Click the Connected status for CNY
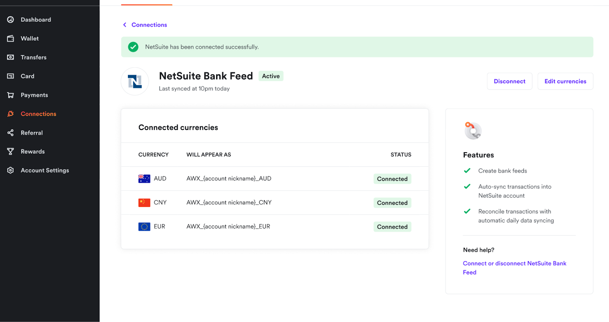The height and width of the screenshot is (322, 609). [392, 203]
